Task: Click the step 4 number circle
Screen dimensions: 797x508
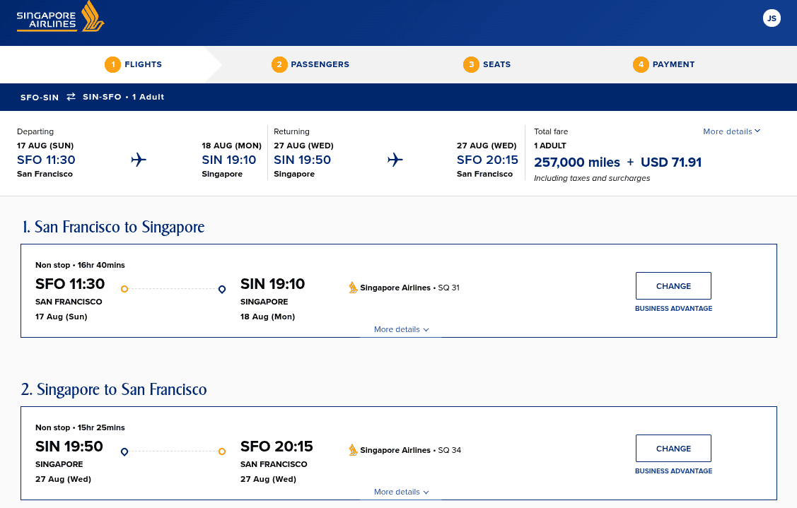Action: coord(641,64)
